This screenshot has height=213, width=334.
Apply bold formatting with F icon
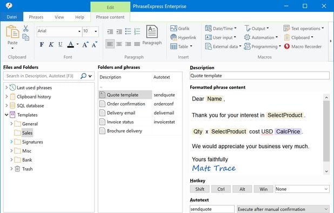tap(42, 44)
